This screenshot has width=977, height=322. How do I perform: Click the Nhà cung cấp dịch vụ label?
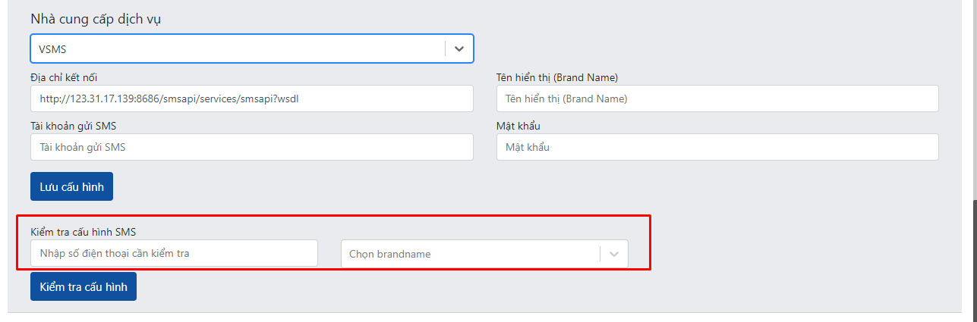click(96, 19)
